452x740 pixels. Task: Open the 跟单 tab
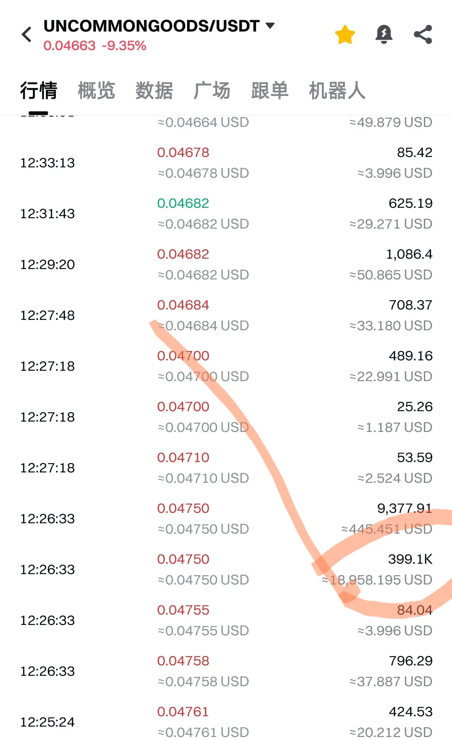pyautogui.click(x=270, y=91)
